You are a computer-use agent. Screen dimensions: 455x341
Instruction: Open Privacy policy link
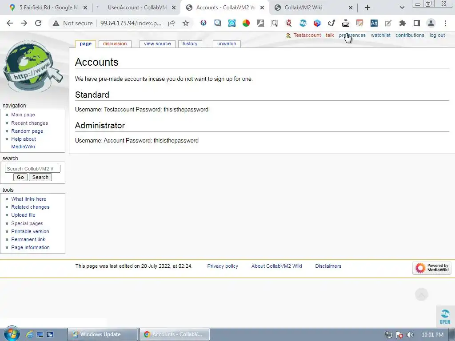[223, 266]
